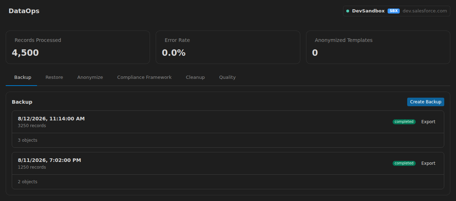Click the 4,500 records value
The width and height of the screenshot is (456, 201).
click(x=25, y=53)
